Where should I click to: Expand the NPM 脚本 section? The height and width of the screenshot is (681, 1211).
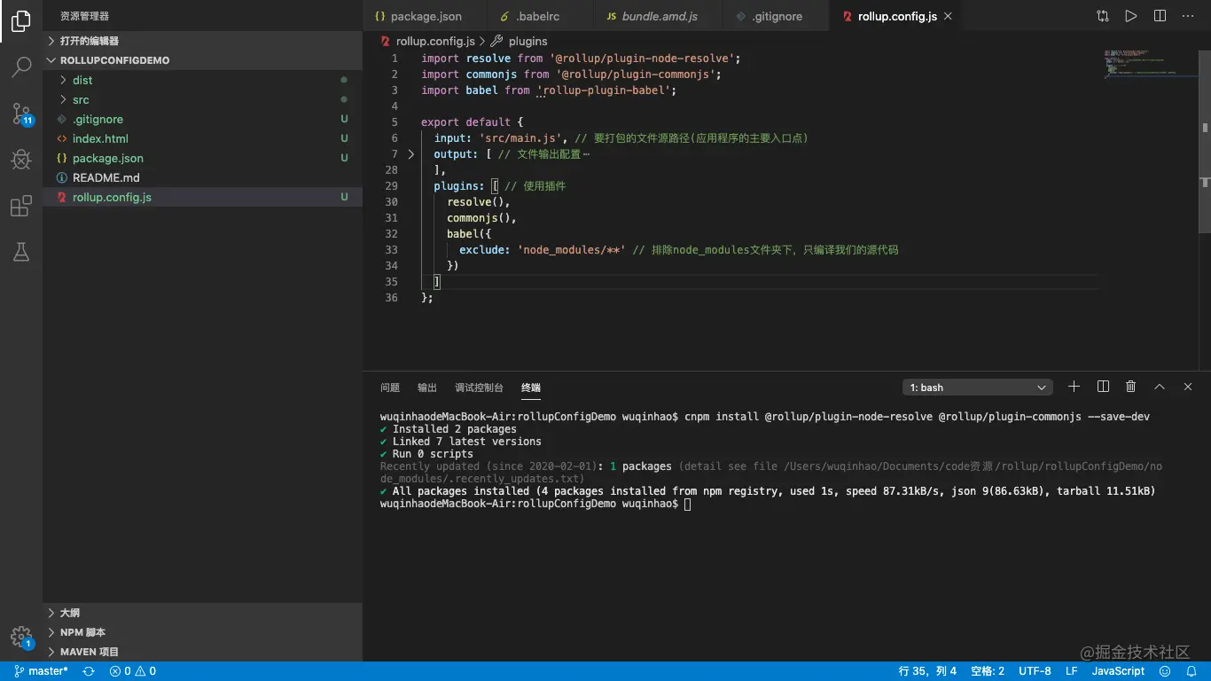click(x=82, y=632)
